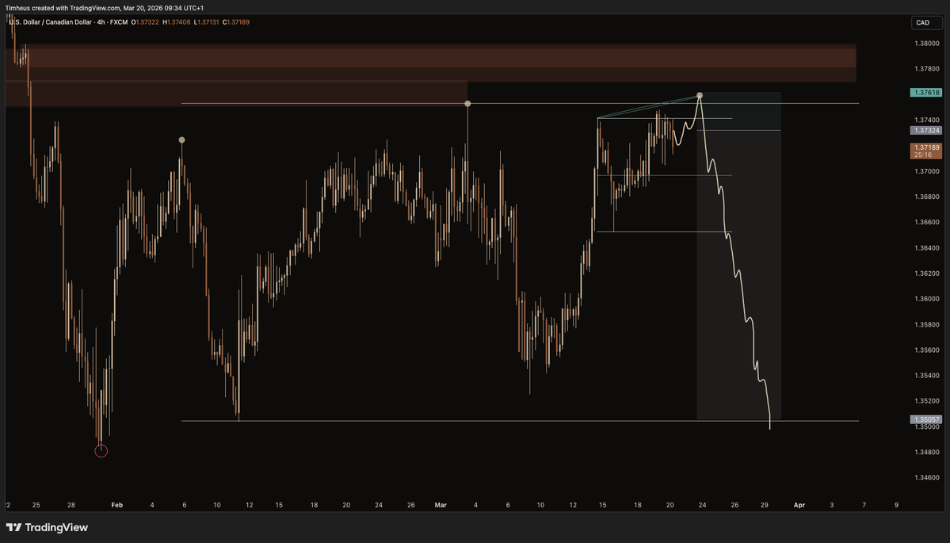The height and width of the screenshot is (543, 950).
Task: Click the high value H1.37408
Action: (x=177, y=22)
